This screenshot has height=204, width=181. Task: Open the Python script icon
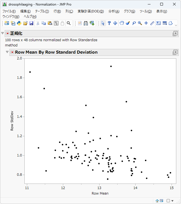tap(19, 23)
